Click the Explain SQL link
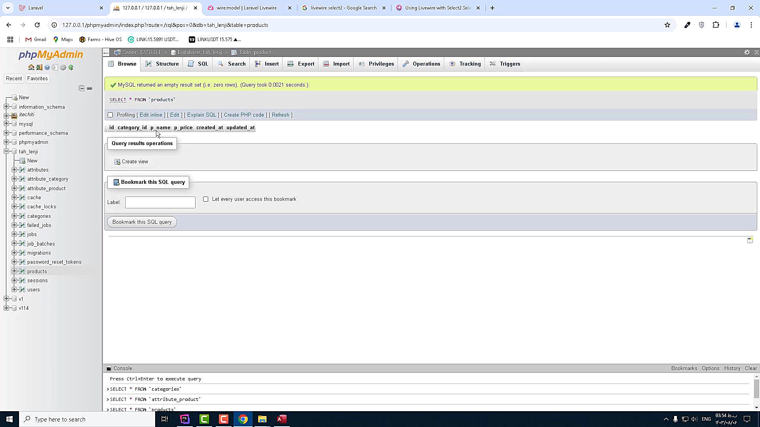The width and height of the screenshot is (760, 427). (201, 115)
